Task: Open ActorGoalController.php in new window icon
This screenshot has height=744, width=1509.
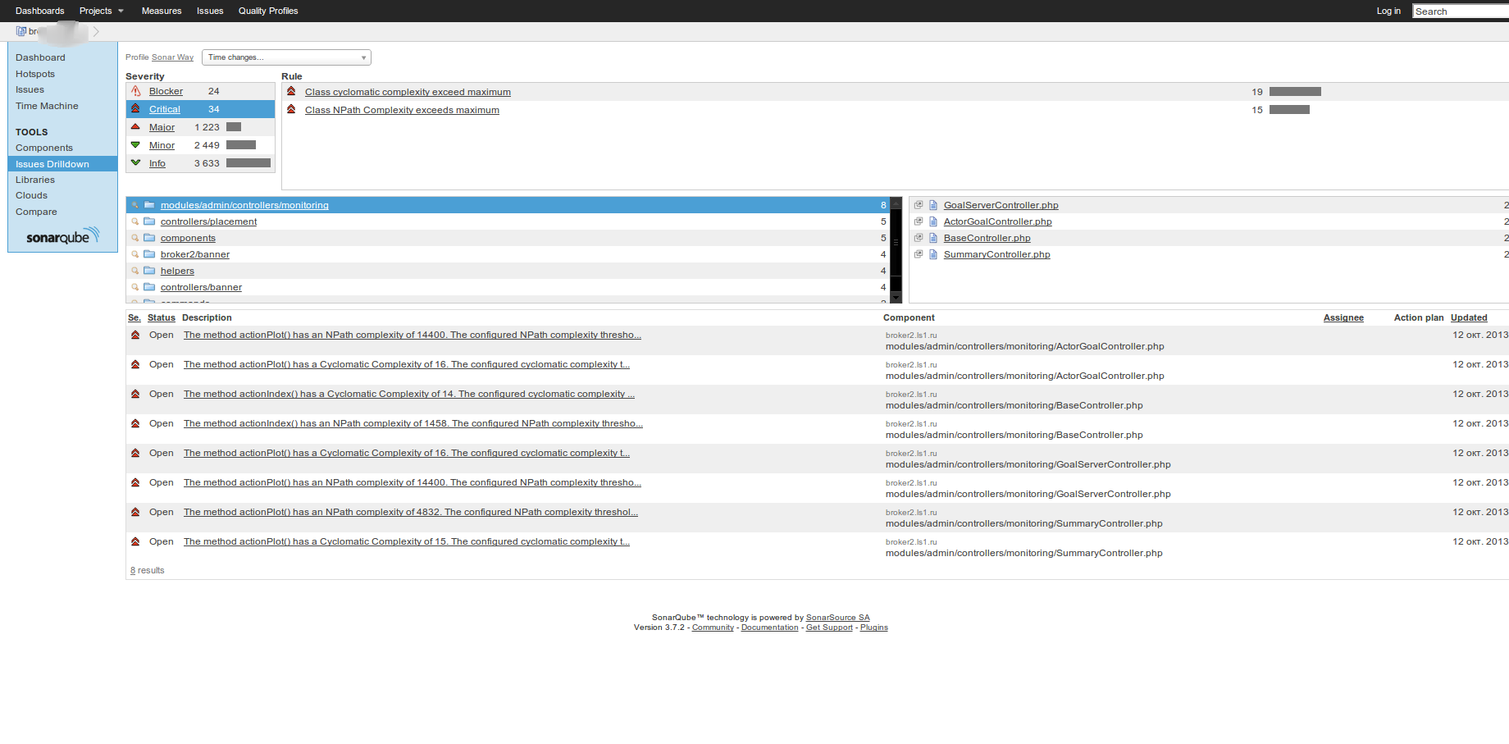Action: coord(919,221)
